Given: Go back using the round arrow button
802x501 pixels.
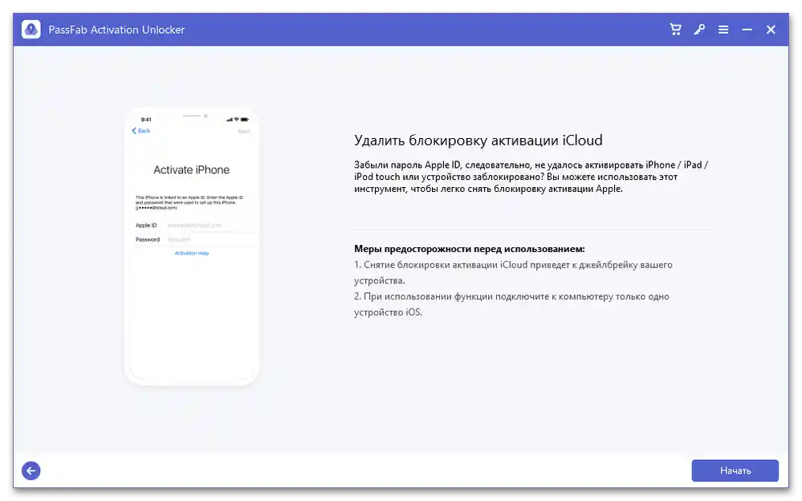Looking at the screenshot, I should 31,470.
